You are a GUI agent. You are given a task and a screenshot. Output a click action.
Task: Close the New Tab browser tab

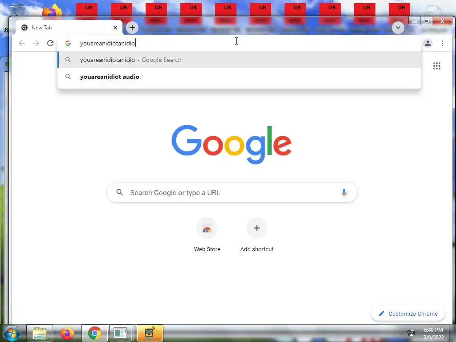(115, 28)
